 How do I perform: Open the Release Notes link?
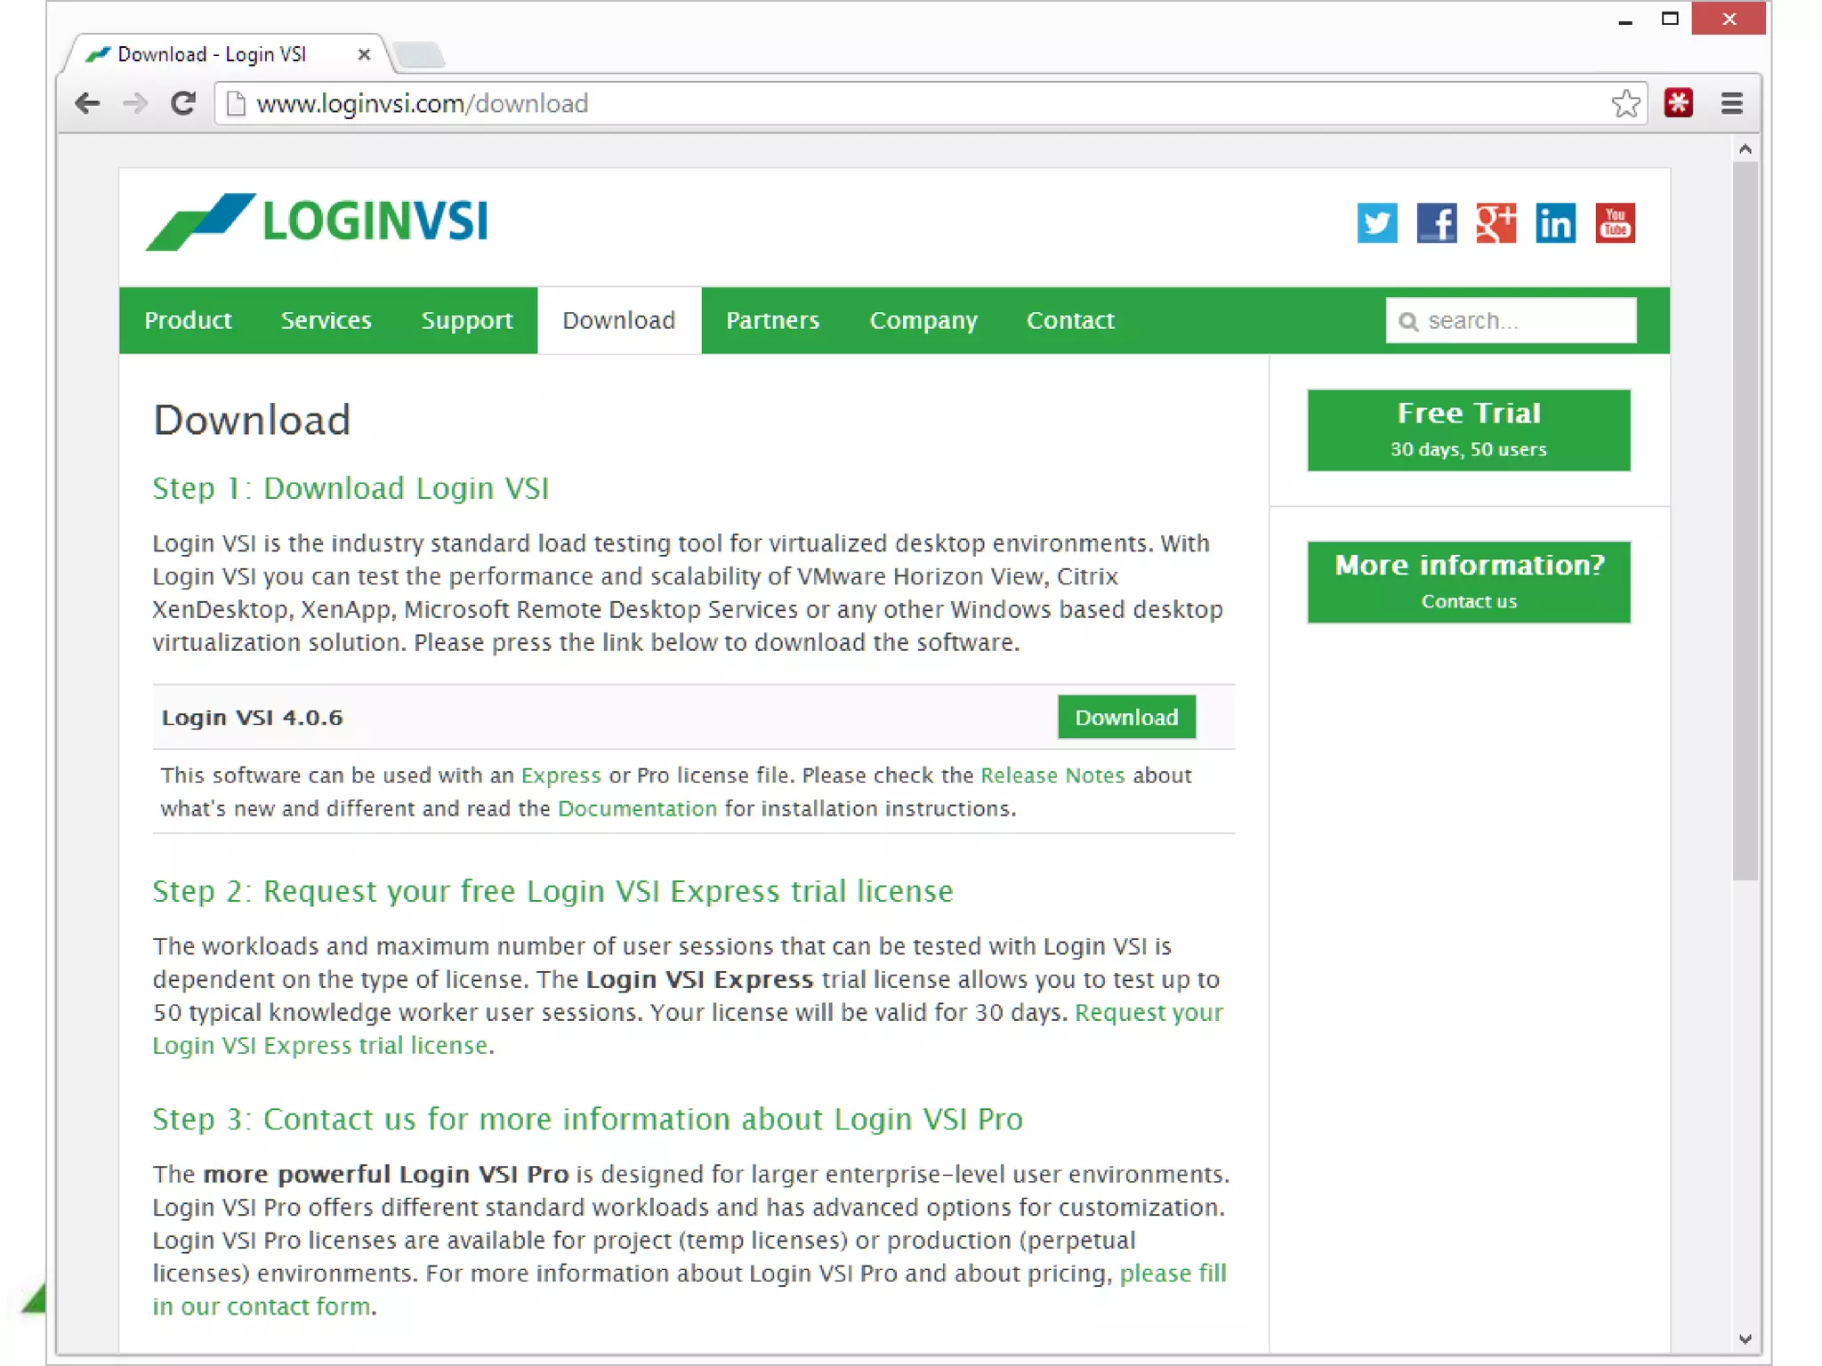pyautogui.click(x=1052, y=775)
